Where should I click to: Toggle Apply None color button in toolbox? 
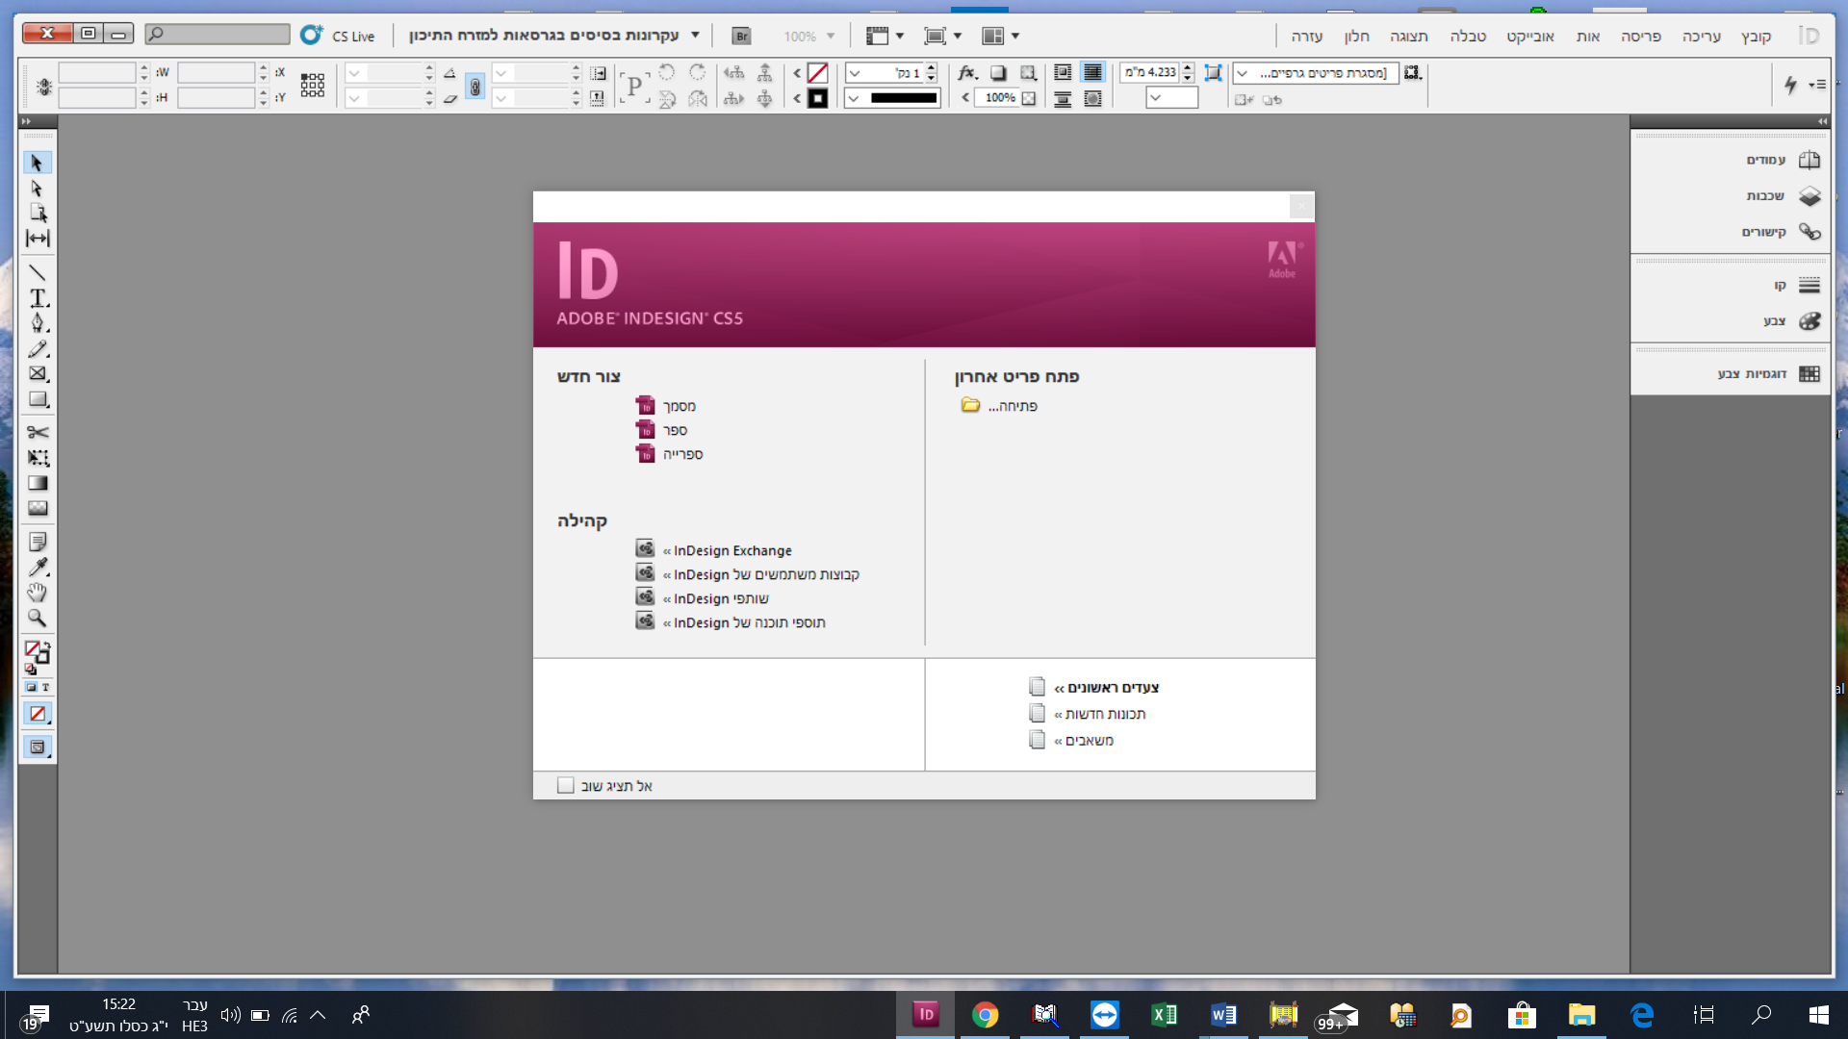click(x=38, y=714)
